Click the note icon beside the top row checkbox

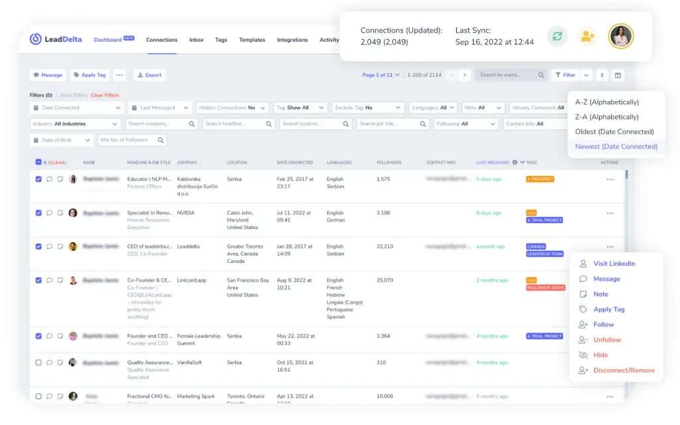60,179
